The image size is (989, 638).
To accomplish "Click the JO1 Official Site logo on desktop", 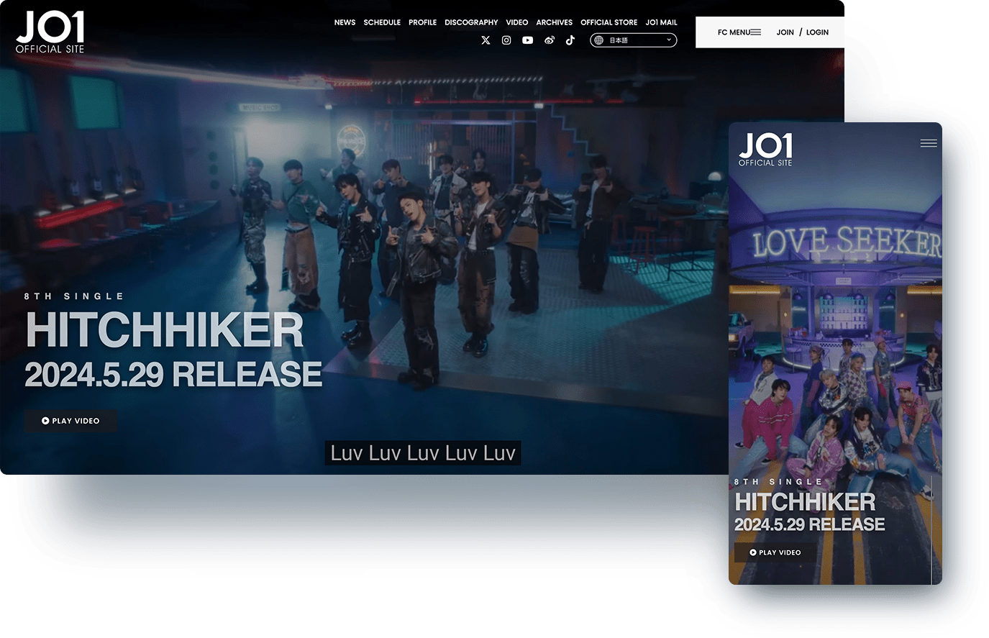I will [x=50, y=32].
